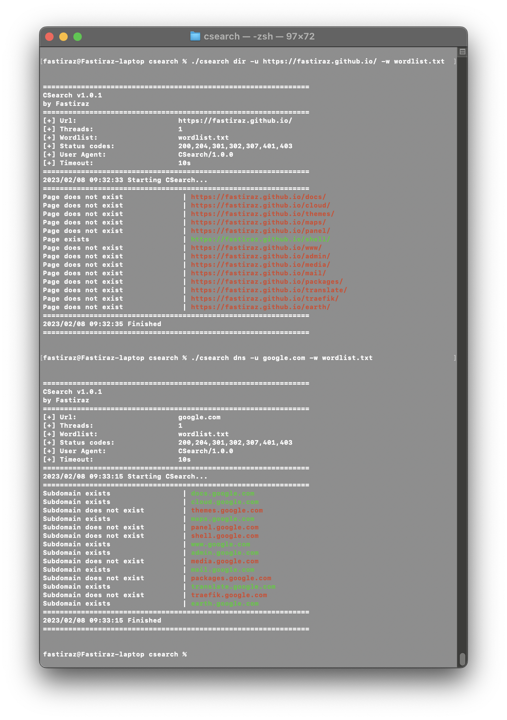Click maps.google.com in the results

click(222, 519)
